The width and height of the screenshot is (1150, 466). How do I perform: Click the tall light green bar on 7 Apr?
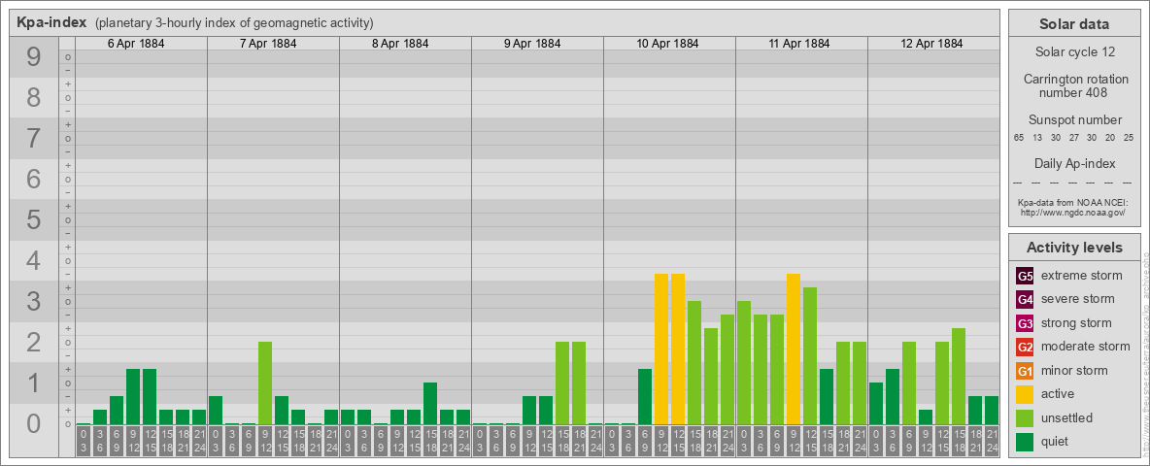(x=265, y=383)
